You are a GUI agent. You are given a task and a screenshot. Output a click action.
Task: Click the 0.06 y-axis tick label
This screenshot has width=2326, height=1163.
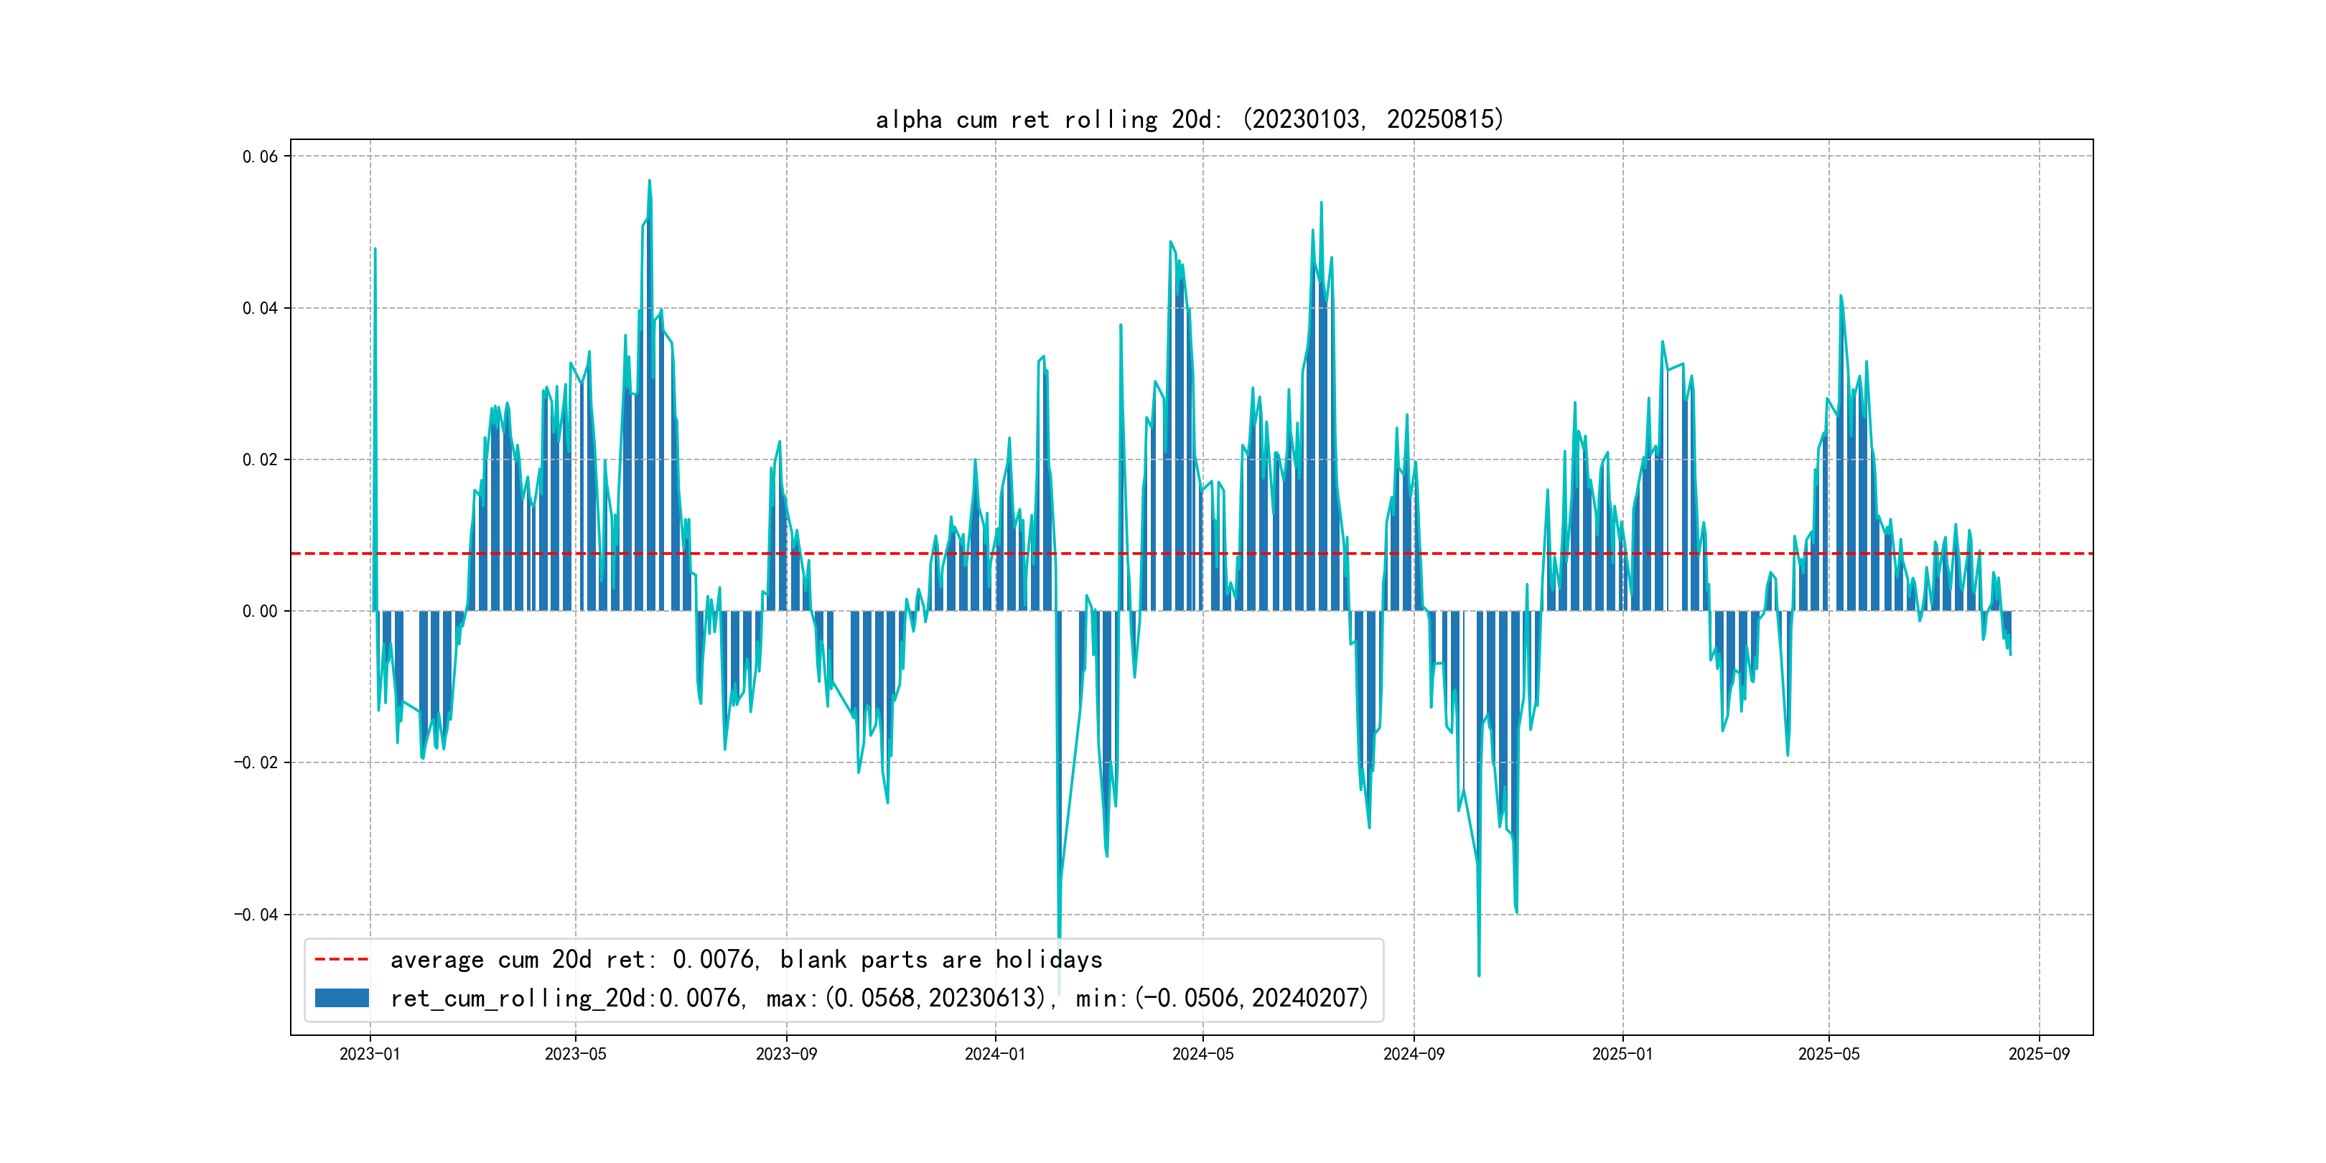[x=260, y=157]
